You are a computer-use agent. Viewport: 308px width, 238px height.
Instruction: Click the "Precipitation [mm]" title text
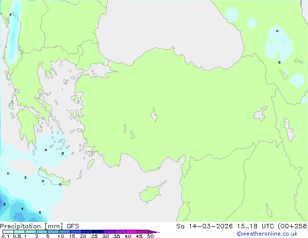click(31, 226)
